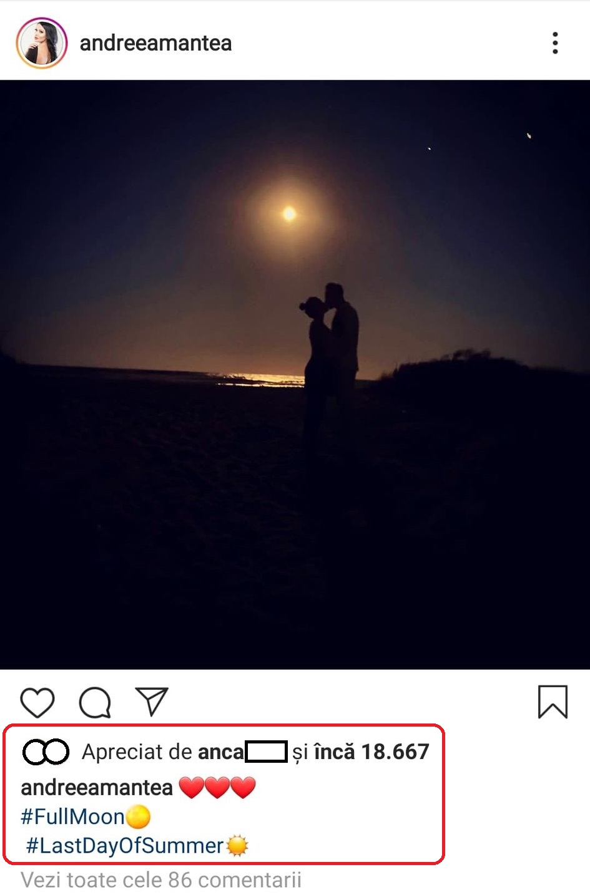Viewport: 590px width, 895px height.
Task: Save the post with the bookmark icon
Action: (x=553, y=702)
